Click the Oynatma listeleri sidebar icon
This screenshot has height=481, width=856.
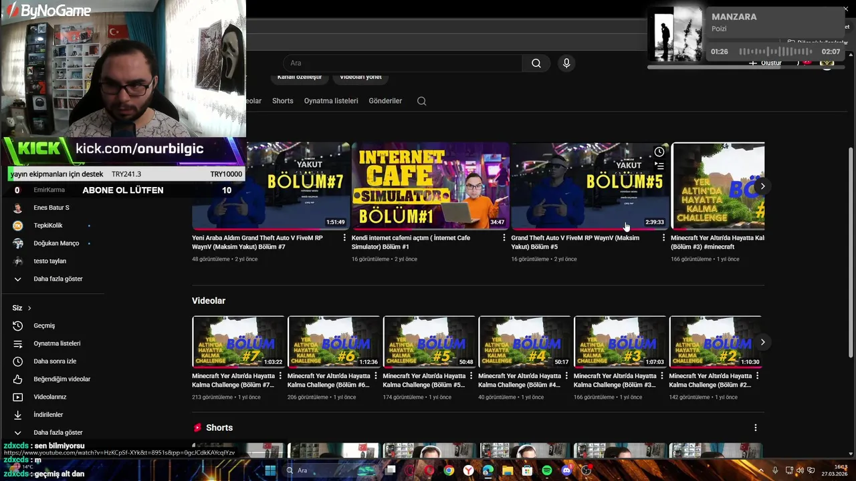18,343
